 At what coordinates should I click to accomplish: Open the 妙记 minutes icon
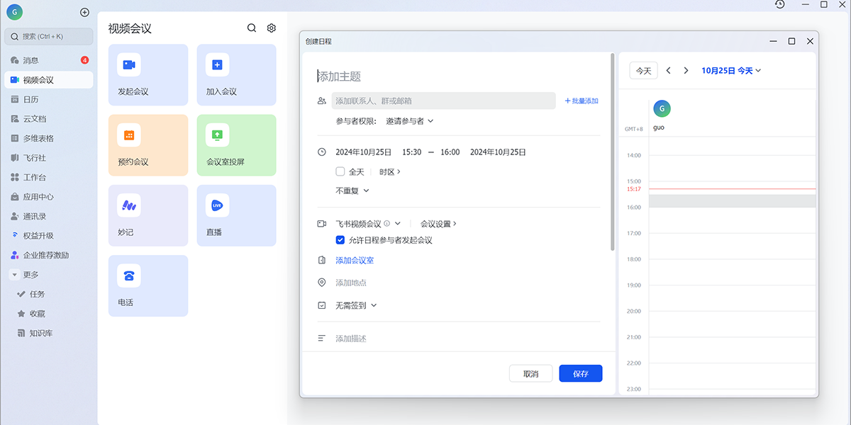(x=129, y=205)
